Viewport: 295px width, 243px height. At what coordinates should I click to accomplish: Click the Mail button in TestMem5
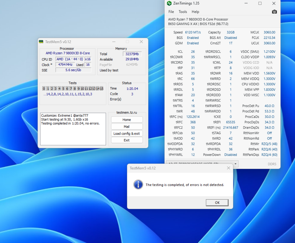pos(126,126)
